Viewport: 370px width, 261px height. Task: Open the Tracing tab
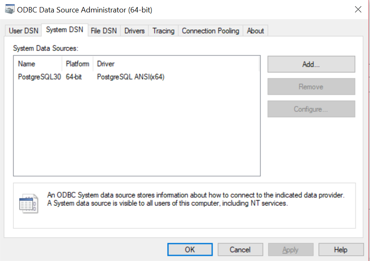click(163, 31)
